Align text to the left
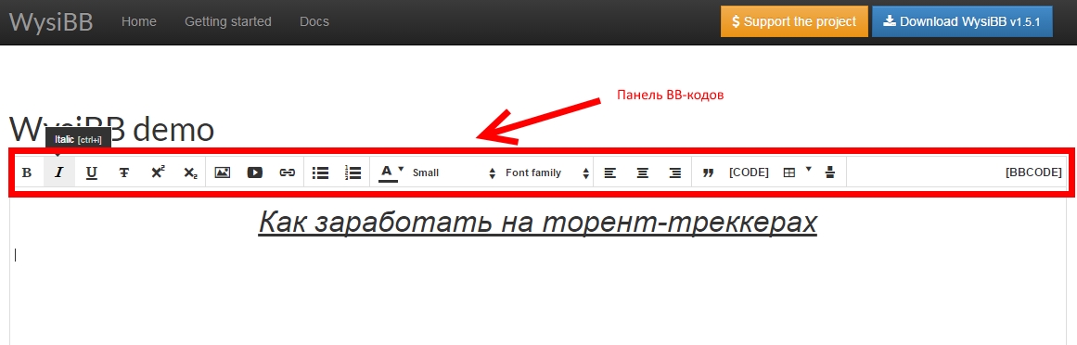 610,172
